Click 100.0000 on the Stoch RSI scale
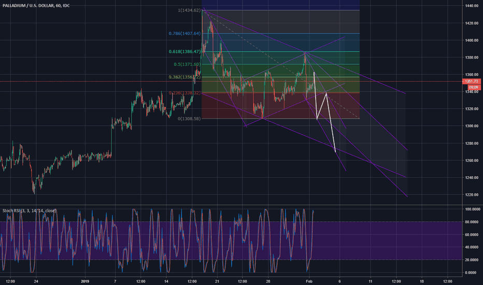Screen dimensions: 483x285 pyautogui.click(x=472, y=209)
